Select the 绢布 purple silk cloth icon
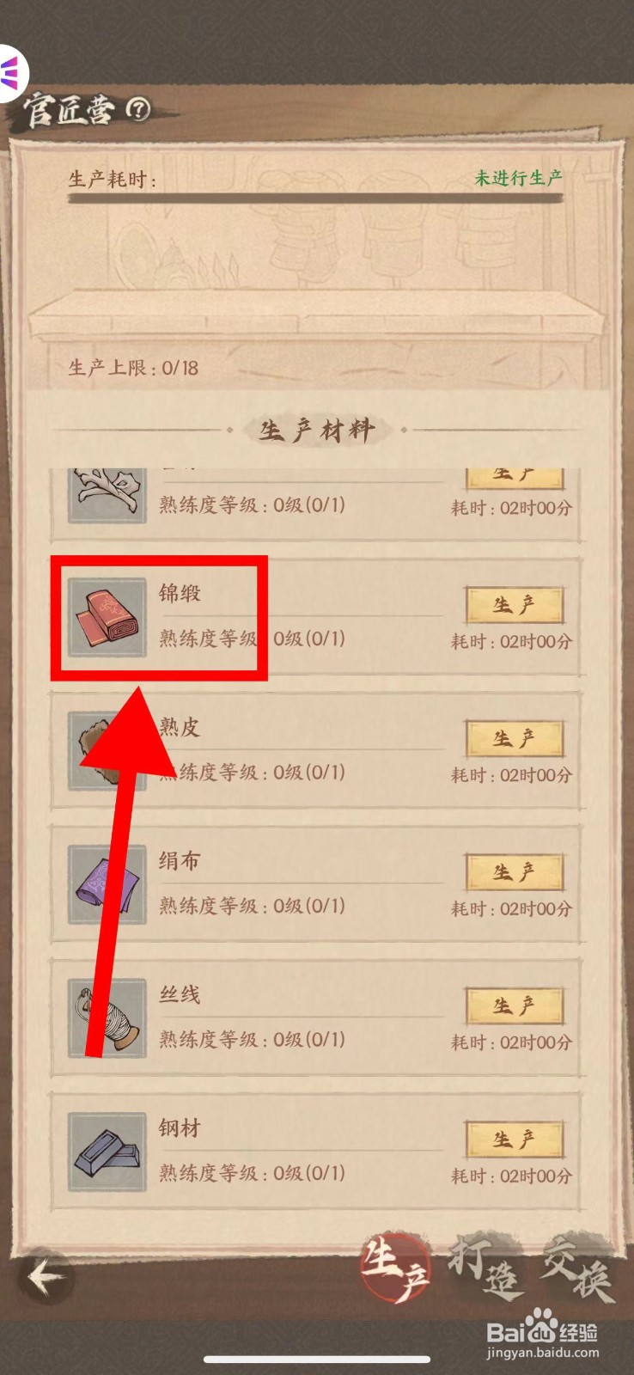The width and height of the screenshot is (634, 1375). 107,884
